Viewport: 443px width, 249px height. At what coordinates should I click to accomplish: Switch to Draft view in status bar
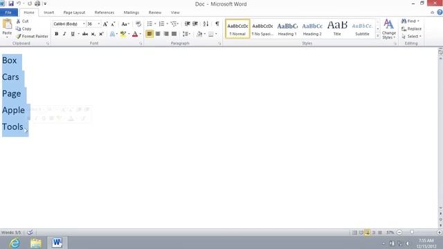pos(380,232)
